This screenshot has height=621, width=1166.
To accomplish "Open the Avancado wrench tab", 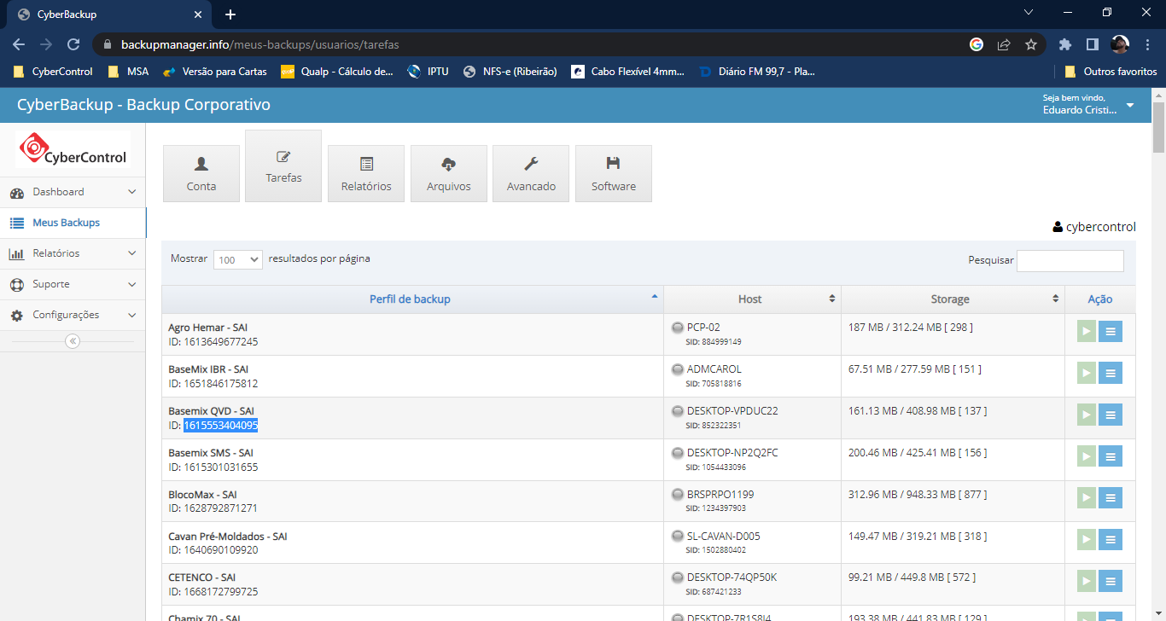I will point(531,173).
